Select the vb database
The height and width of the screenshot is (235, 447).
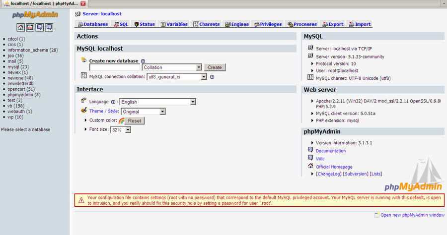pos(16,106)
